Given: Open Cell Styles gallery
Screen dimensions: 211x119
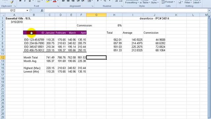Looking at the screenshot, I should 155,2.
